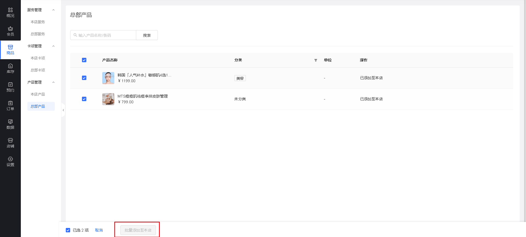
Task: Click the 批量添加至本店 button
Action: (x=138, y=230)
